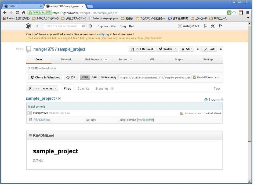The width and height of the screenshot is (254, 185).
Task: Select the Files subtab
Action: pos(67,89)
